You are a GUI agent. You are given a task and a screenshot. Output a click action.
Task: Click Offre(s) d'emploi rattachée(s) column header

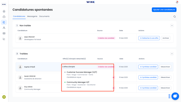point(74,59)
